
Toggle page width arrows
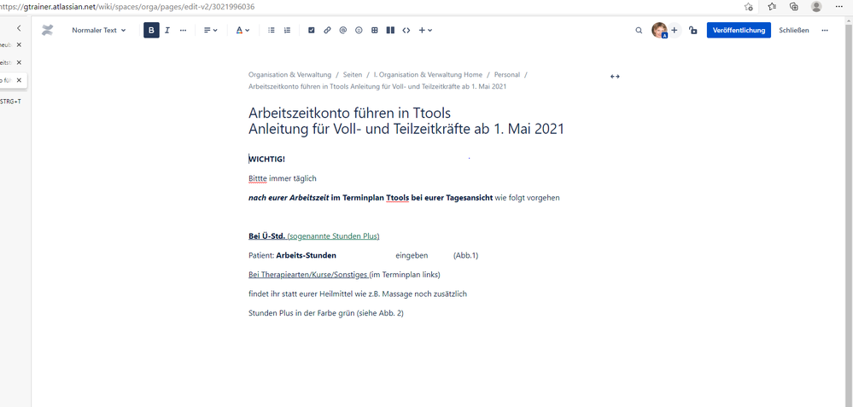(615, 77)
